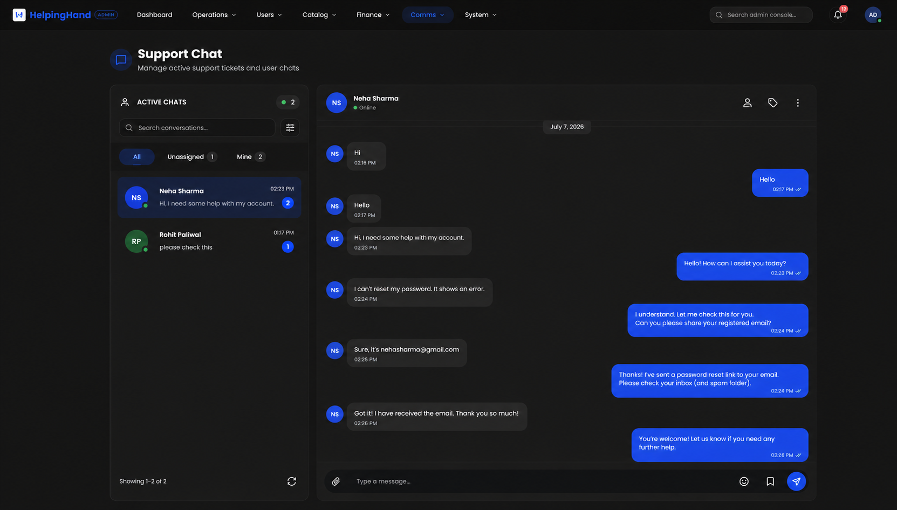Click the 'I can't reset my password' message

click(x=420, y=293)
